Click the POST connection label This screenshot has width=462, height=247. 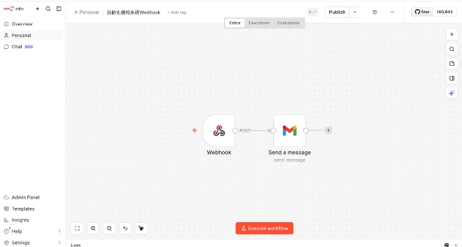pyautogui.click(x=244, y=131)
